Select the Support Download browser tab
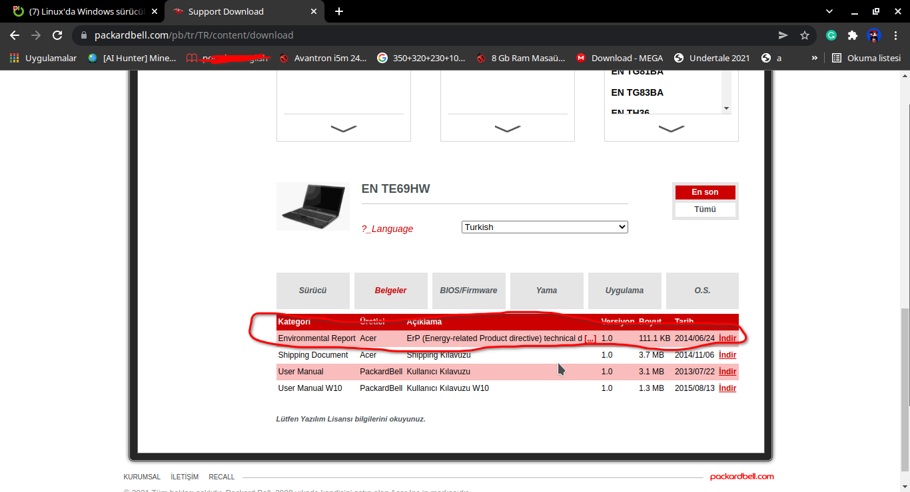Viewport: 910px width, 492px height. pos(244,11)
